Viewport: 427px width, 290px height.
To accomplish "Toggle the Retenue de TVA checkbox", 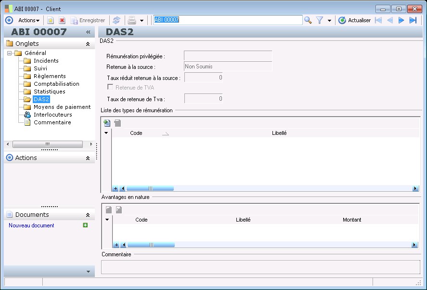I will coord(110,87).
